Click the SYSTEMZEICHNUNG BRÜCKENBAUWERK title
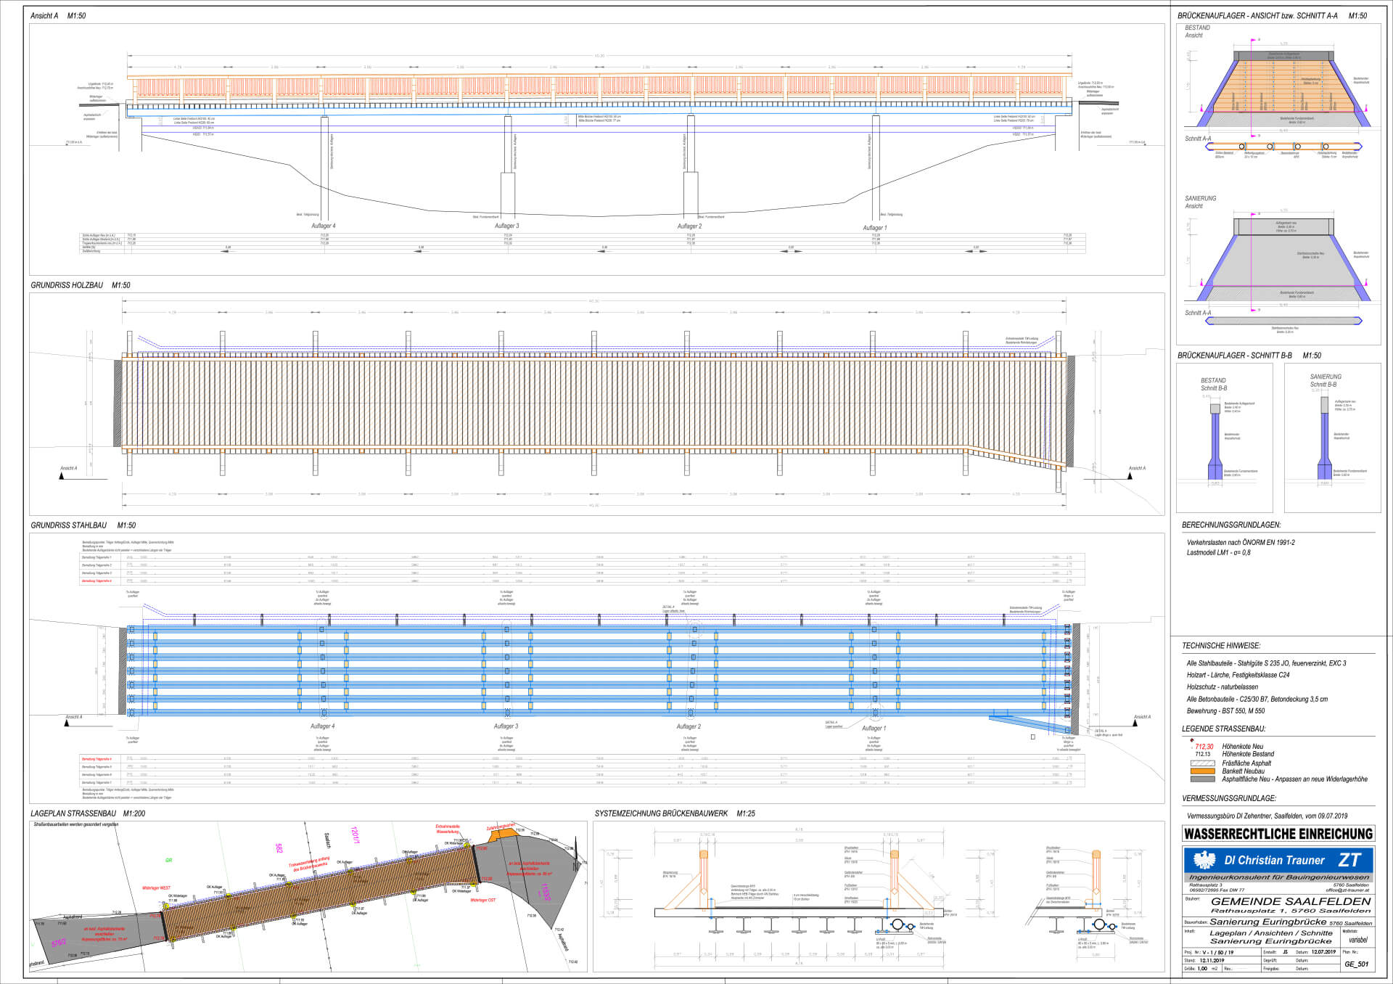This screenshot has width=1393, height=984. click(x=661, y=813)
